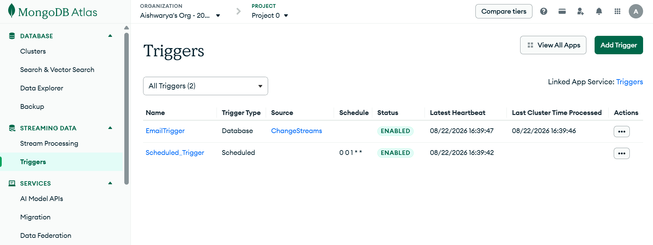Collapse the Services sidebar section

click(110, 183)
